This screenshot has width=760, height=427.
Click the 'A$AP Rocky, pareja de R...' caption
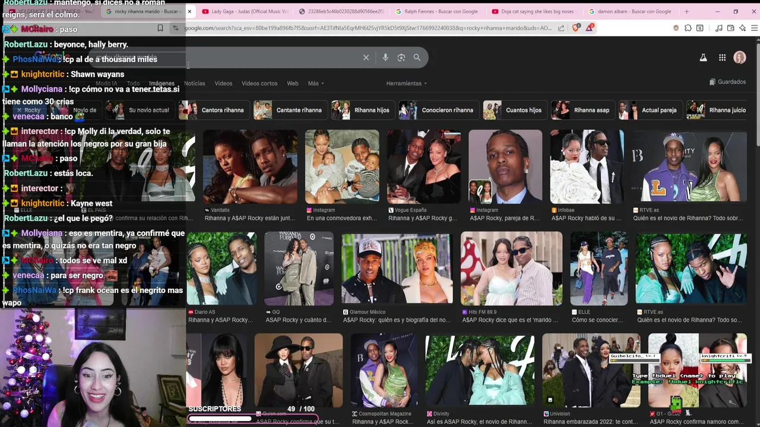click(x=504, y=218)
